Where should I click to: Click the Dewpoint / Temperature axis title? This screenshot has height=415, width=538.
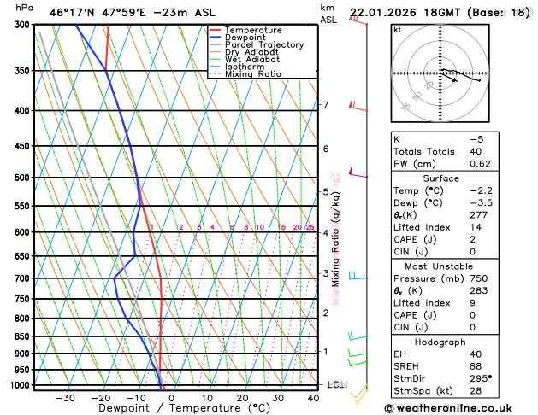click(184, 408)
